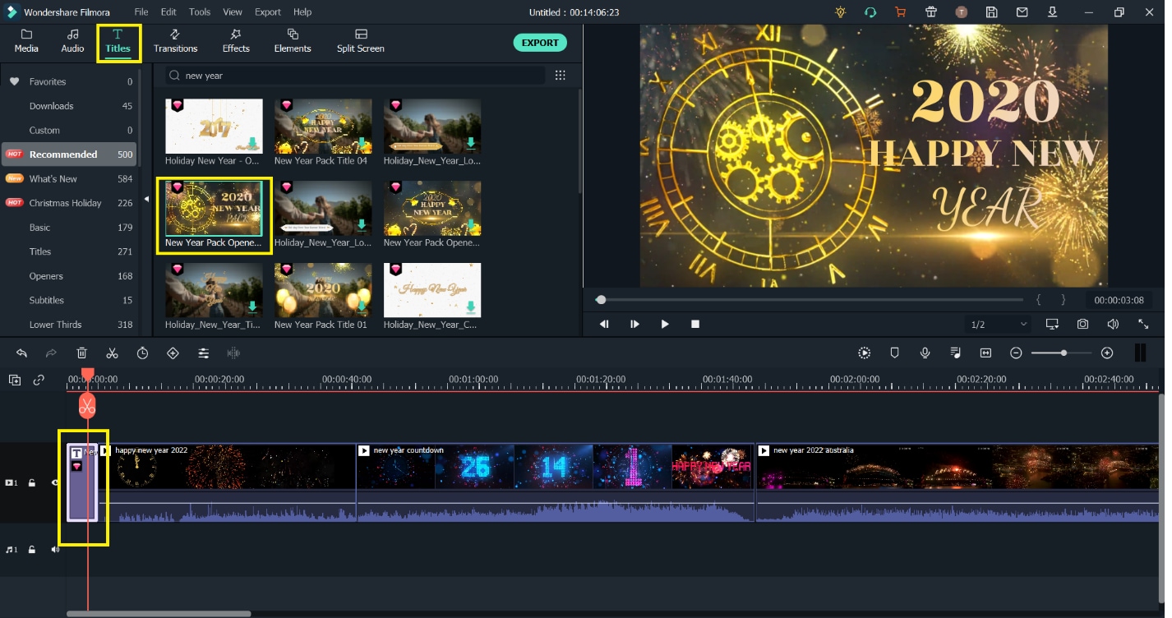
Task: Zoom out the timeline with the minus
Action: pyautogui.click(x=1016, y=353)
